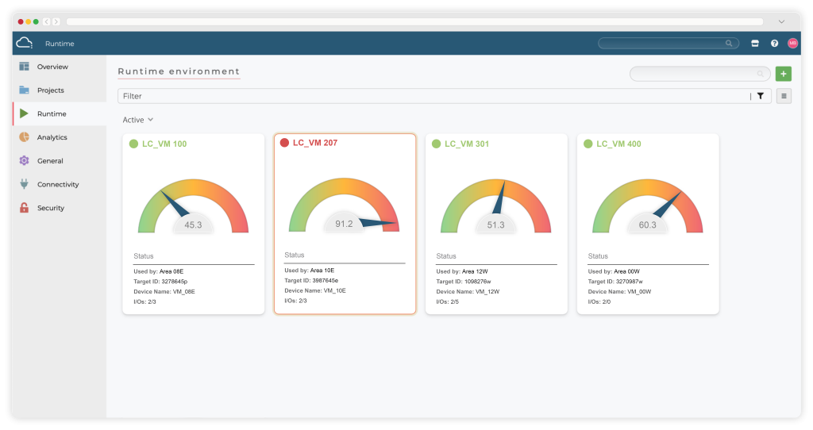Click browser address bar dropdown chevron
This screenshot has width=813, height=430.
782,21
